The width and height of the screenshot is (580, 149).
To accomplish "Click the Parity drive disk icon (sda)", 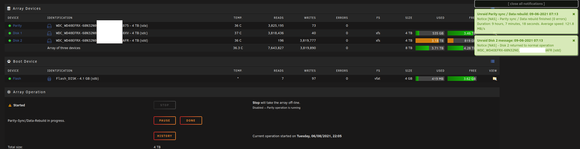I will click(49, 26).
